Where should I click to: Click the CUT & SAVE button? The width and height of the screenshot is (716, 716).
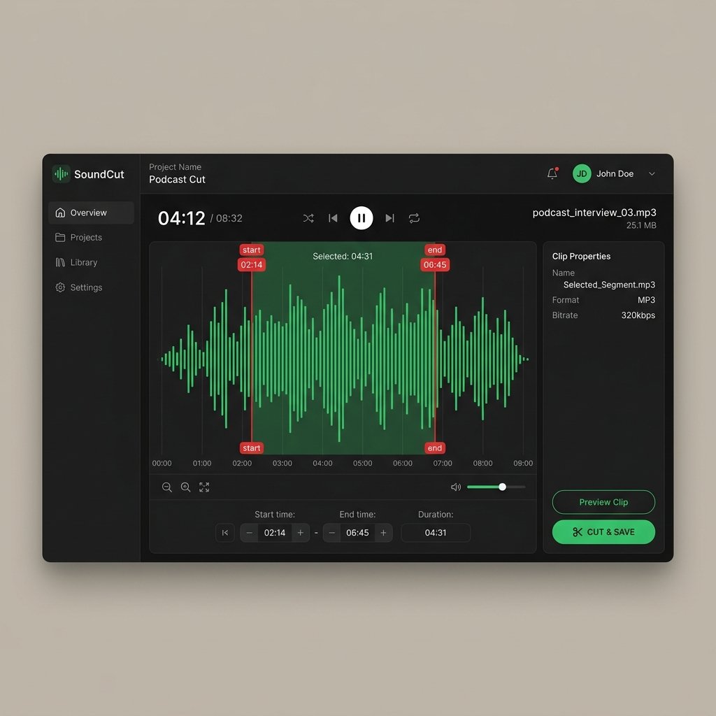[x=603, y=532]
